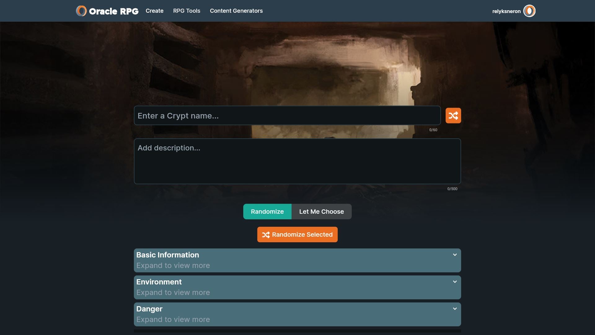Expand Basic Information using its chevron
Image resolution: width=595 pixels, height=335 pixels.
pos(455,255)
